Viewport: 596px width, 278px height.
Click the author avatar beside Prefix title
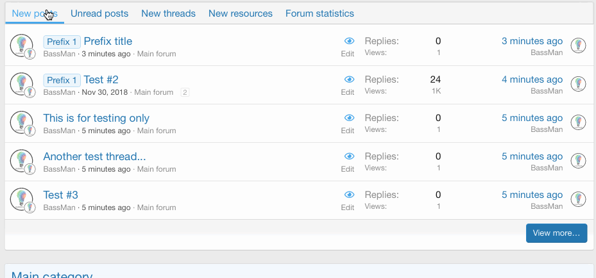(x=22, y=45)
